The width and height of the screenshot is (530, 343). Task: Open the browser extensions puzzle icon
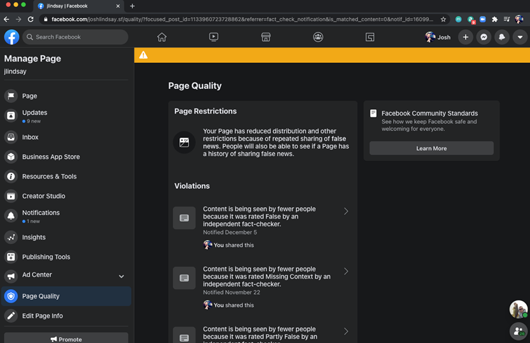(495, 19)
